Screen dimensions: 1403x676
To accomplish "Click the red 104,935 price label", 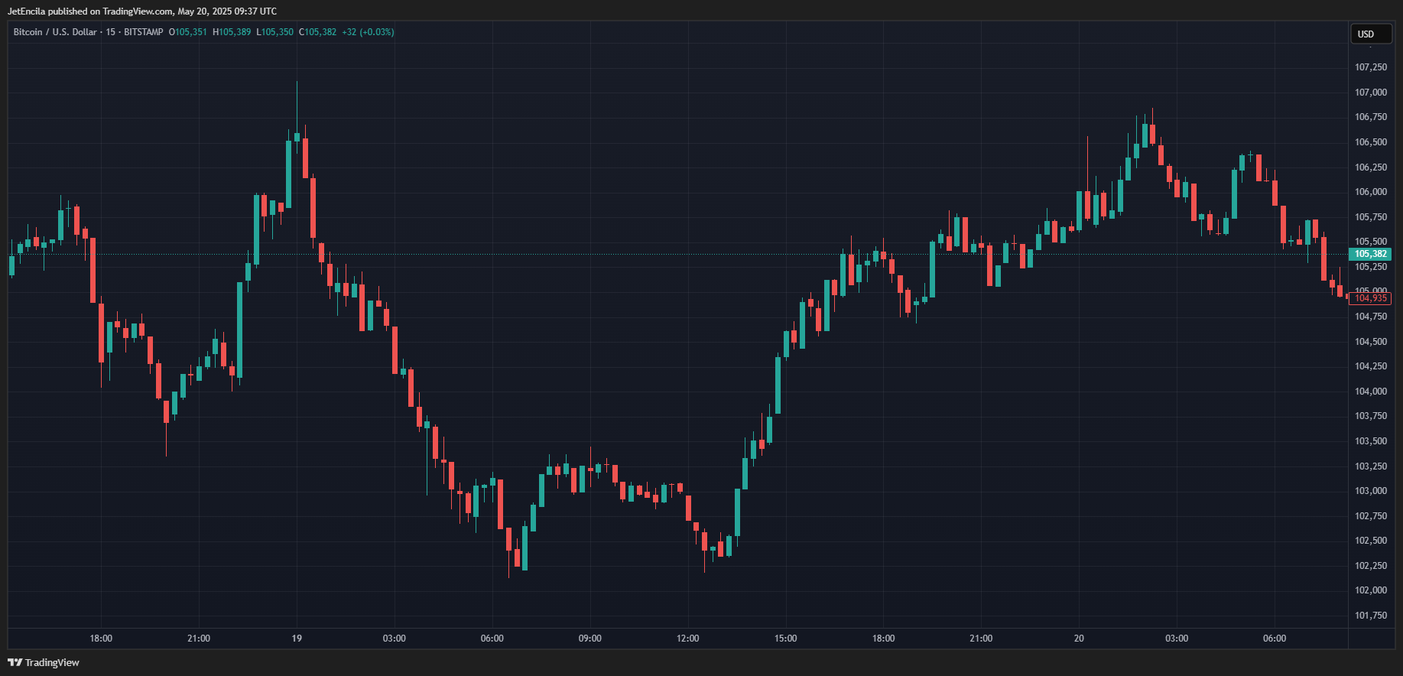I will coord(1370,298).
